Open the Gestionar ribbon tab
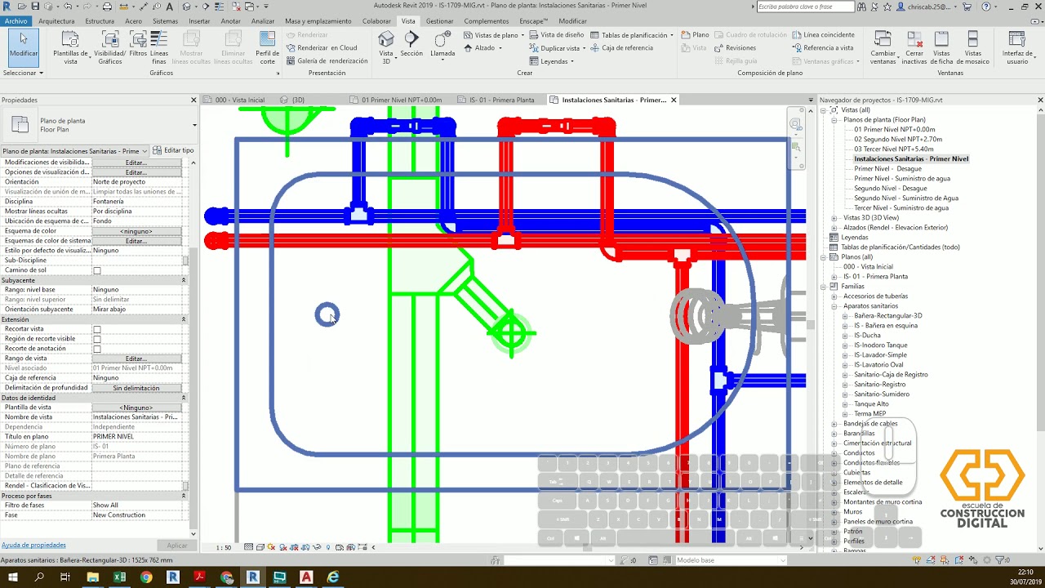The image size is (1045, 588). pos(439,21)
